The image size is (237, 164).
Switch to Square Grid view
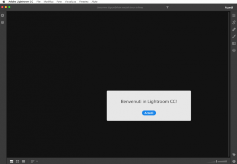click(17, 161)
